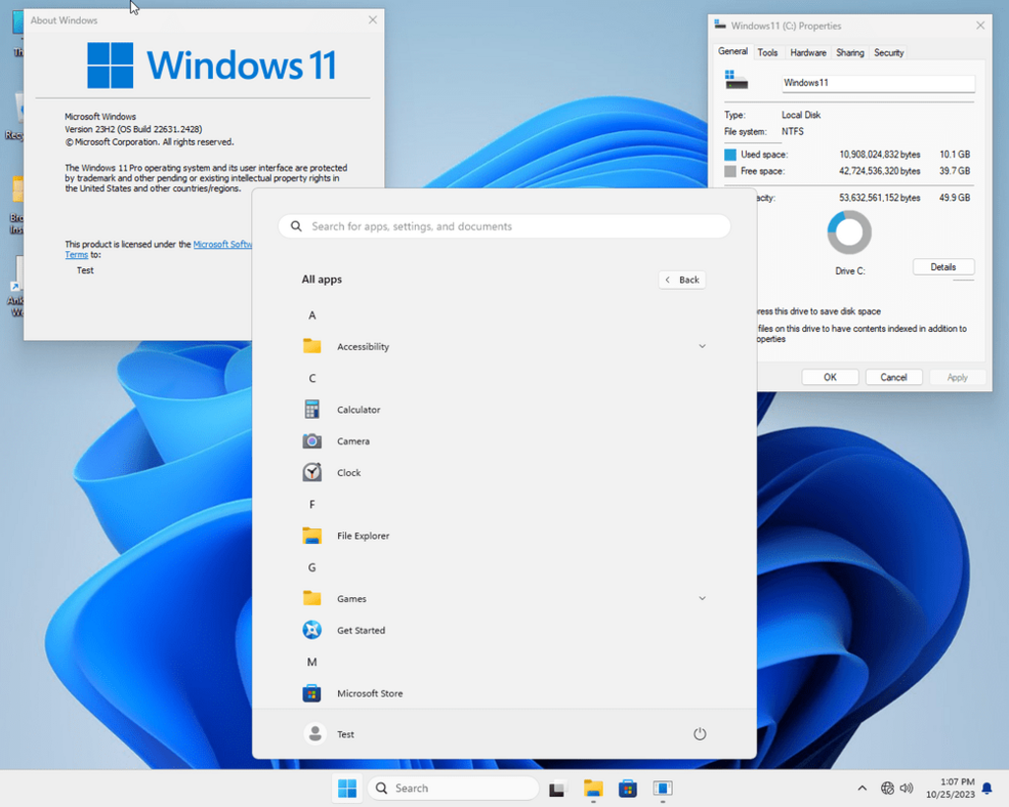This screenshot has width=1009, height=807.
Task: Click the Games folder icon
Action: [x=312, y=598]
